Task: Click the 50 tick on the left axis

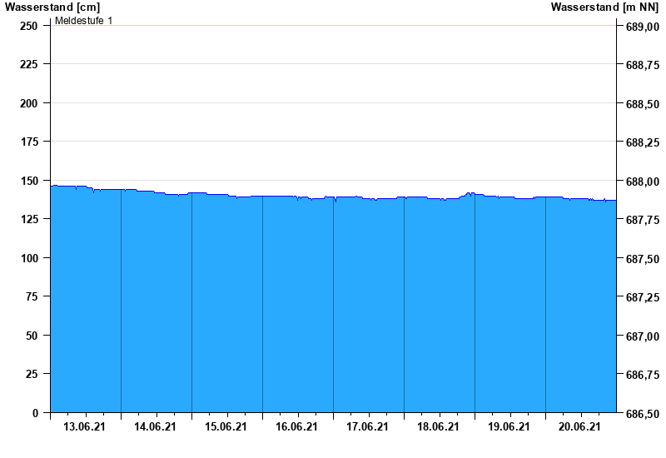Action: tap(32, 336)
